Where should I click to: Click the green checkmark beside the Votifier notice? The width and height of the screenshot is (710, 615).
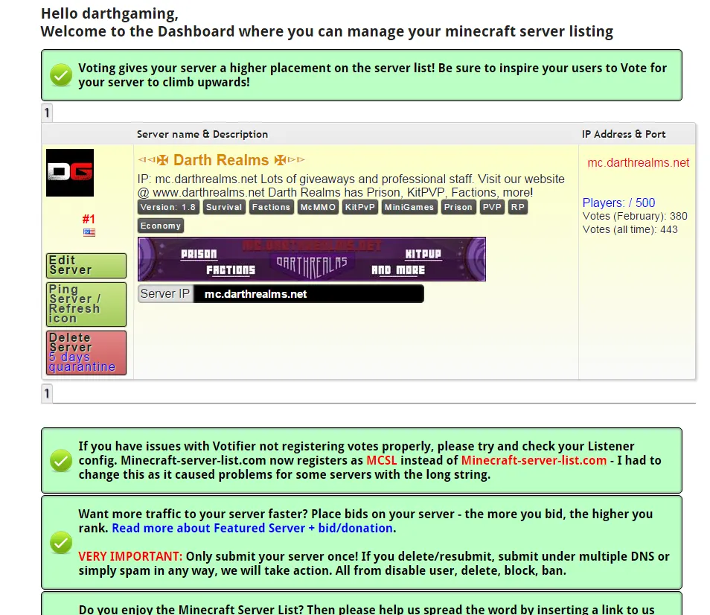(x=61, y=460)
